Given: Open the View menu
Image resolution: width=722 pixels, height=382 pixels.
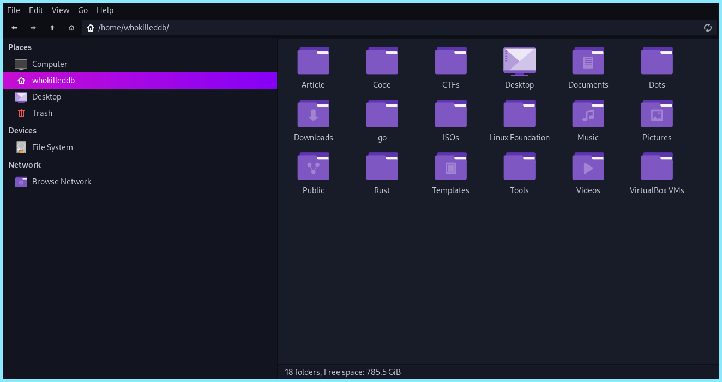Looking at the screenshot, I should [61, 10].
